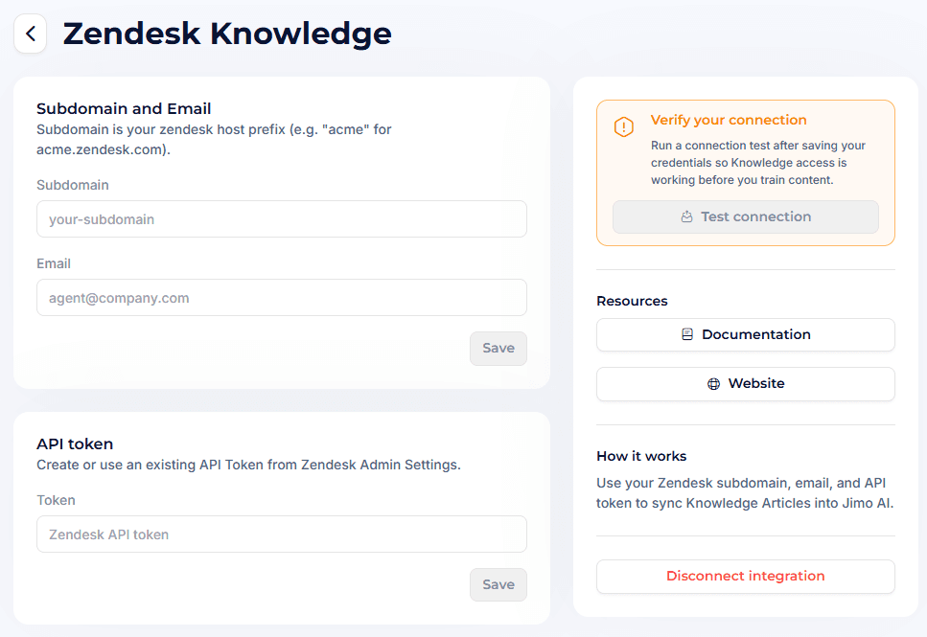The height and width of the screenshot is (637, 927).
Task: Click the Token field label
Action: [57, 500]
